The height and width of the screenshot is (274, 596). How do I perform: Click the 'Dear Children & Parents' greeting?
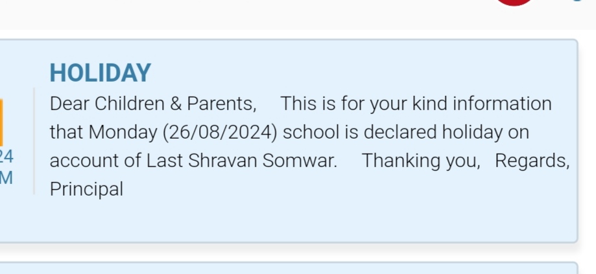[153, 104]
